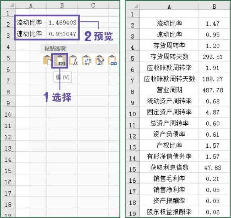
Task: Select the 营业周期 cell
Action: click(x=169, y=90)
